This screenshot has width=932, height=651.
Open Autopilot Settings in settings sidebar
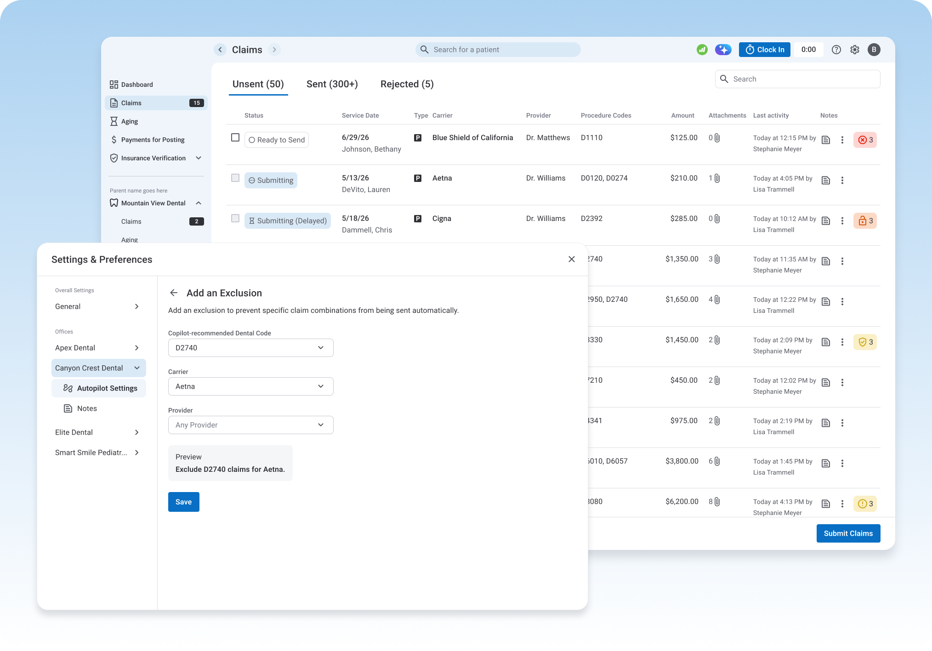(x=99, y=389)
